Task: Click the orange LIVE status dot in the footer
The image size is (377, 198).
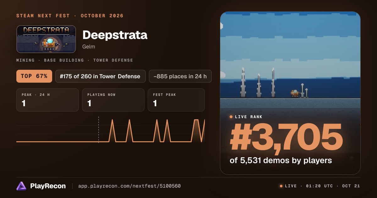Action: pos(281,186)
